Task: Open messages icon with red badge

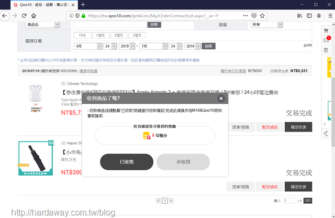Action: (327, 40)
